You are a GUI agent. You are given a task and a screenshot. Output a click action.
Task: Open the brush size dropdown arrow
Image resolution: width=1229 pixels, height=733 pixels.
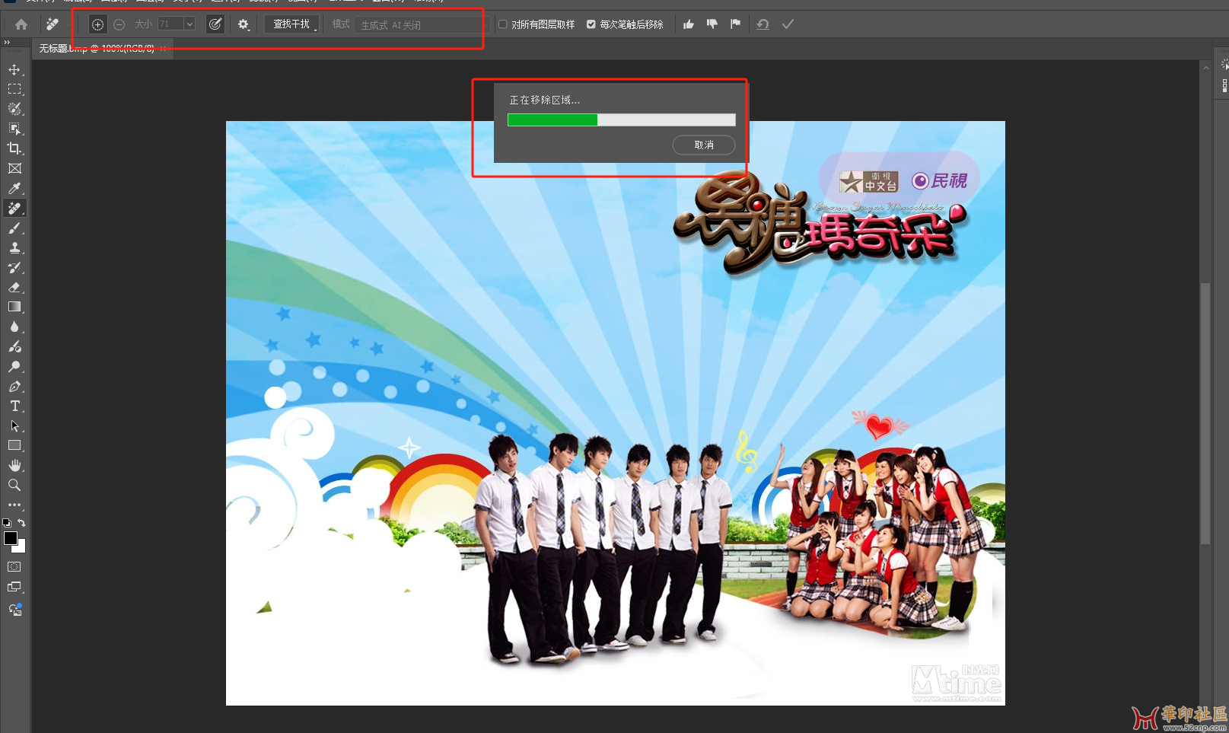[x=189, y=24]
